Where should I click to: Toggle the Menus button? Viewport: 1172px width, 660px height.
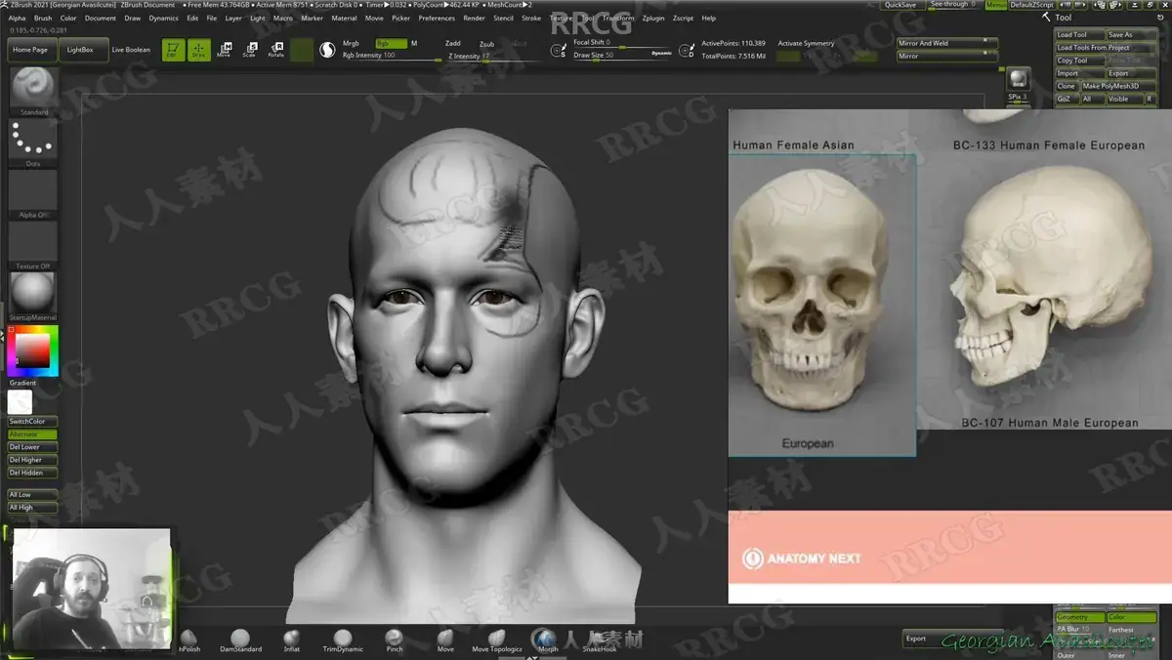(x=995, y=5)
